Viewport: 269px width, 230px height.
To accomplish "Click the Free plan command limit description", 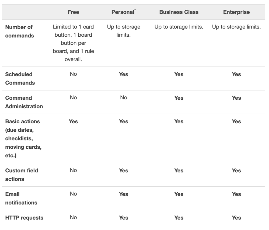I will (x=73, y=43).
